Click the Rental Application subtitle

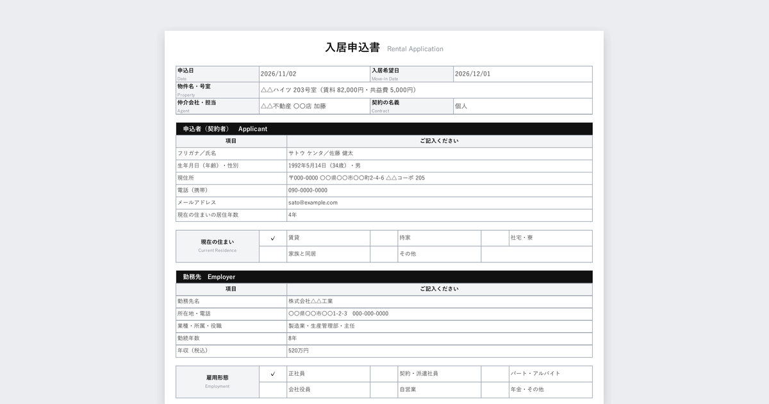[x=415, y=49]
